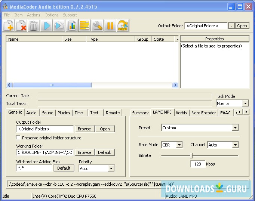The height and width of the screenshot is (201, 255).
Task: Expand the Preset dropdown showing Custom
Action: pyautogui.click(x=235, y=128)
